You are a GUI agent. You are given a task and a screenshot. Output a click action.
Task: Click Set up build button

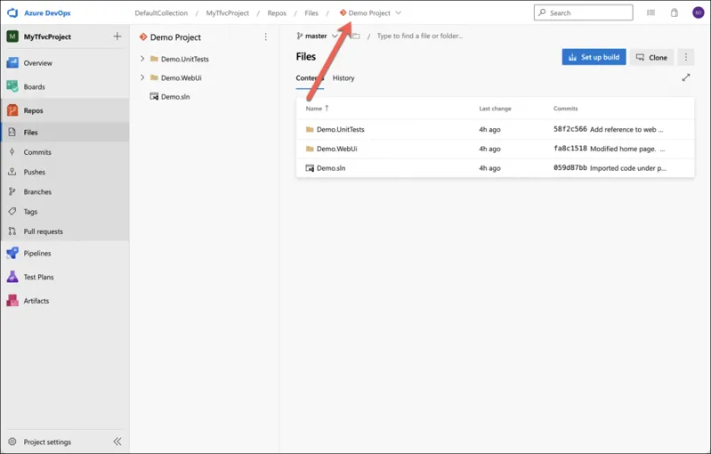[x=594, y=57]
